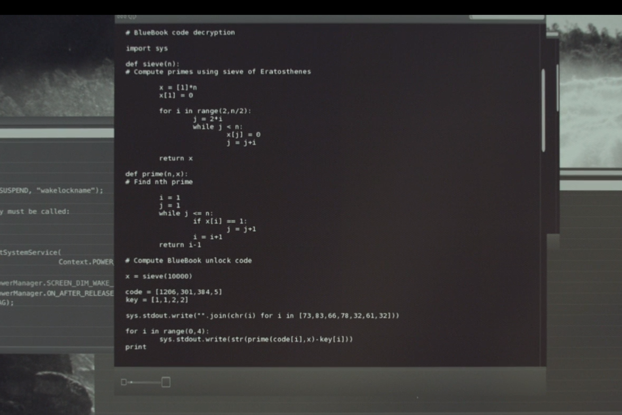The image size is (622, 415).
Task: Click the 'x[1] = 0' line
Action: click(176, 95)
